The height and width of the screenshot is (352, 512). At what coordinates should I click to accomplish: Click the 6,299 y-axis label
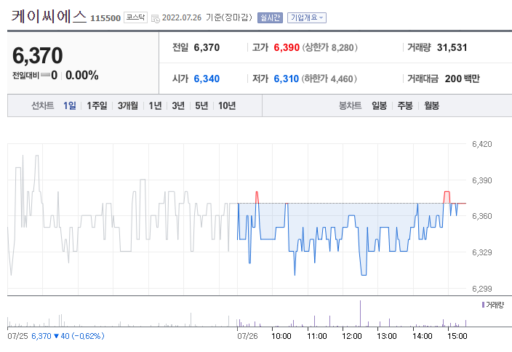[x=482, y=289]
